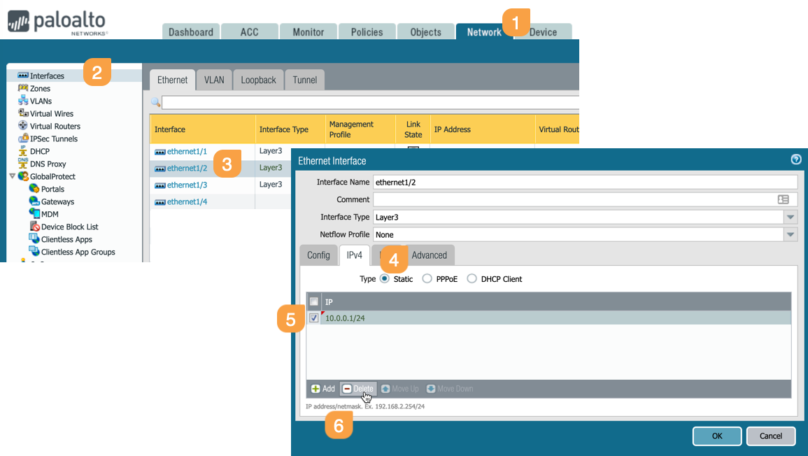The width and height of the screenshot is (808, 456).
Task: Open the ethernet1/2 interface link
Action: tap(187, 168)
